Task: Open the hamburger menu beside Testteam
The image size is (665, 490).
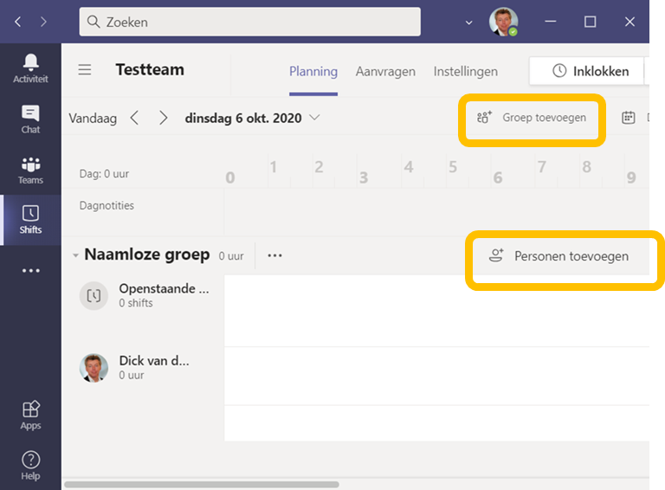Action: 85,69
